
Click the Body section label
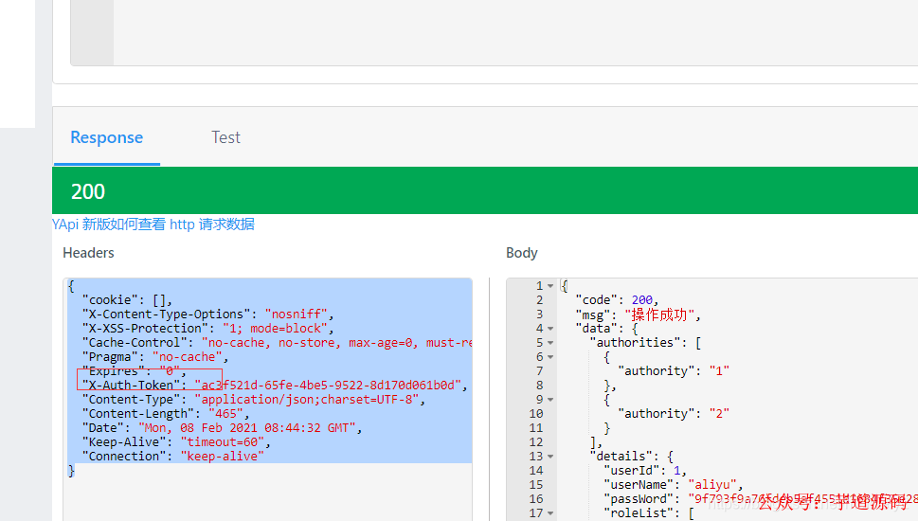pos(522,253)
